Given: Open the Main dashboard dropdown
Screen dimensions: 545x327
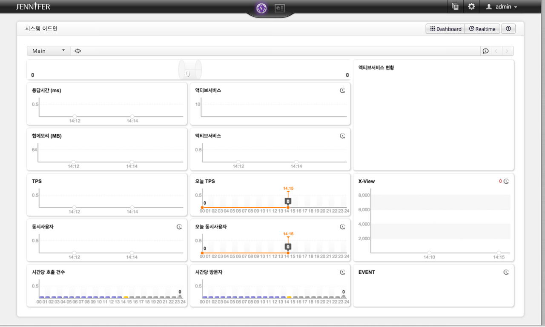Looking at the screenshot, I should (x=49, y=51).
